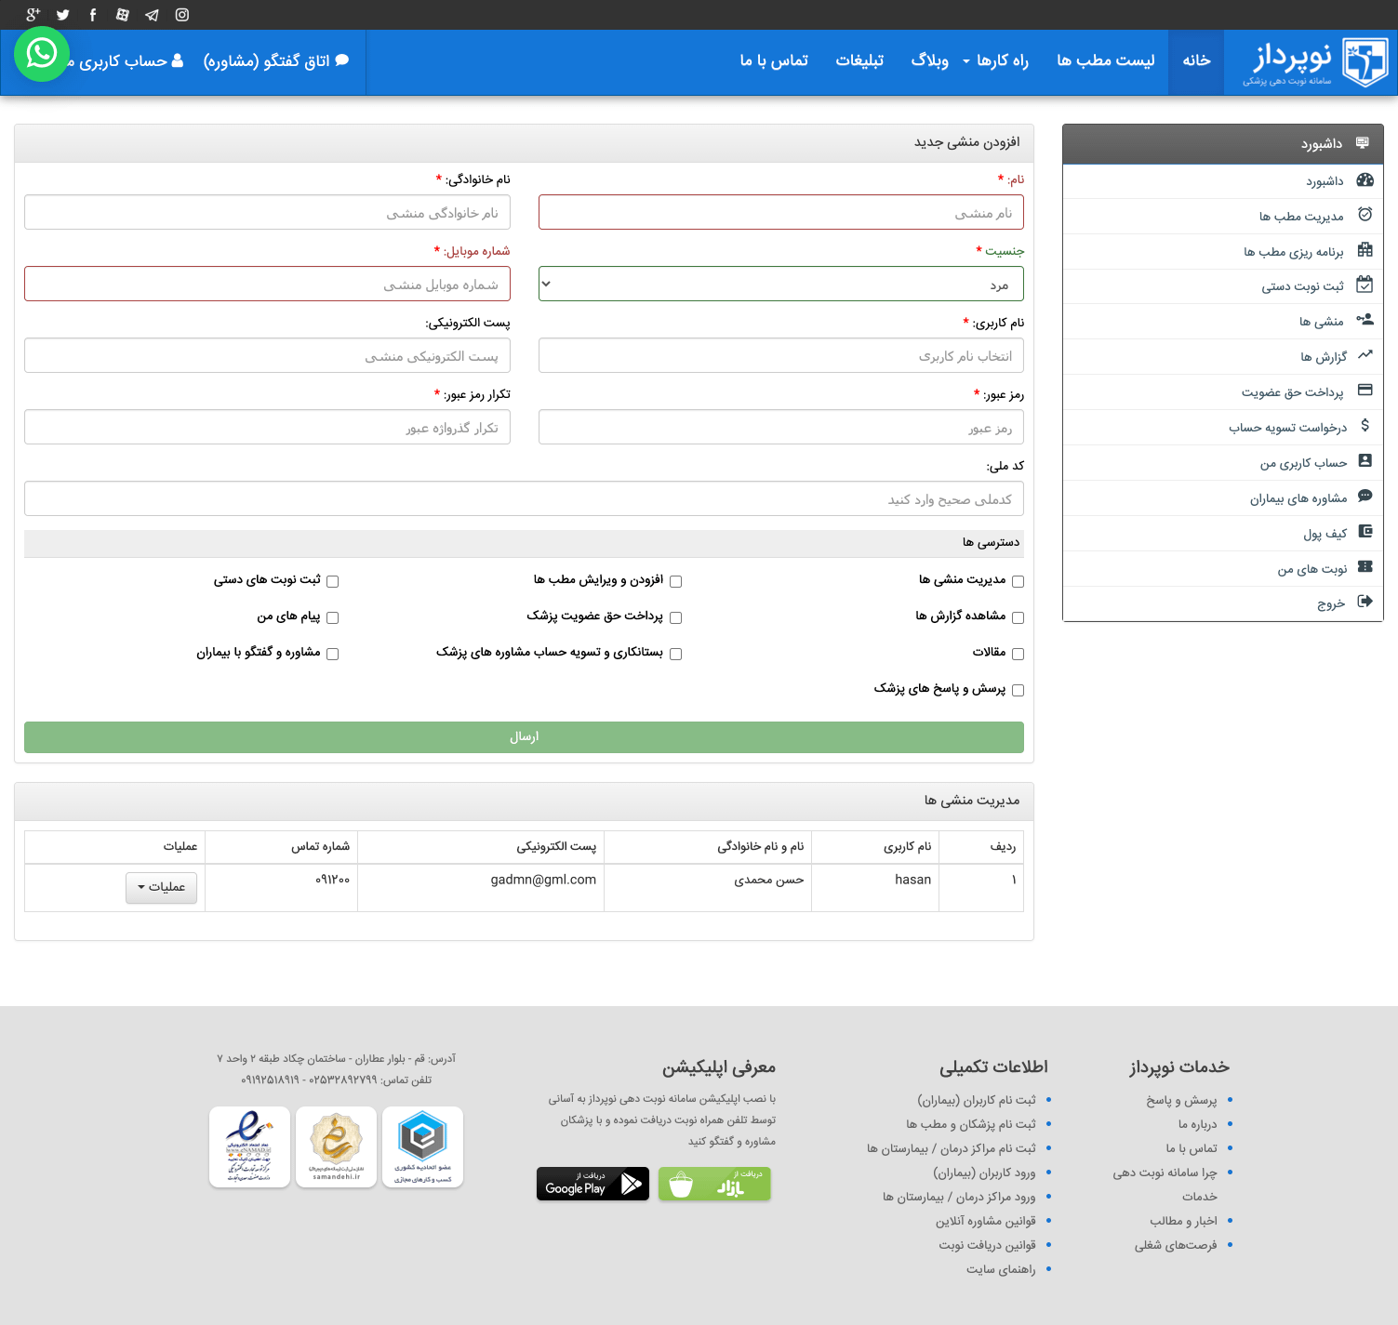Open the Instagram social icon
The width and height of the screenshot is (1398, 1325).
(182, 15)
